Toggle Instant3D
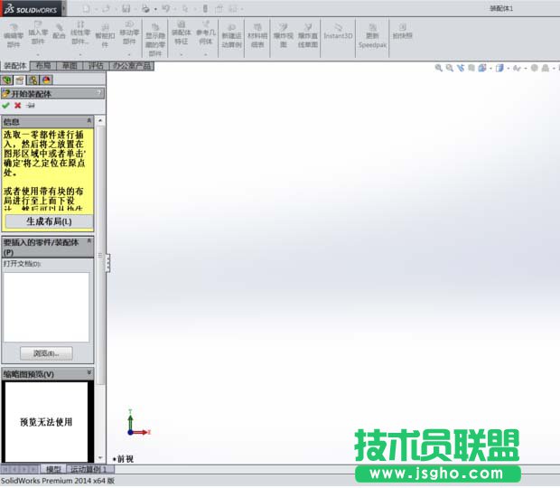This screenshot has height=488, width=560. click(x=338, y=32)
